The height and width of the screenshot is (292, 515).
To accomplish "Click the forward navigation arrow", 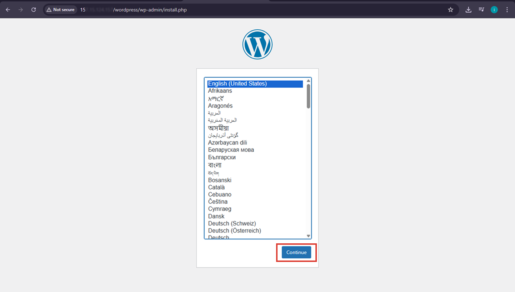I will (21, 10).
